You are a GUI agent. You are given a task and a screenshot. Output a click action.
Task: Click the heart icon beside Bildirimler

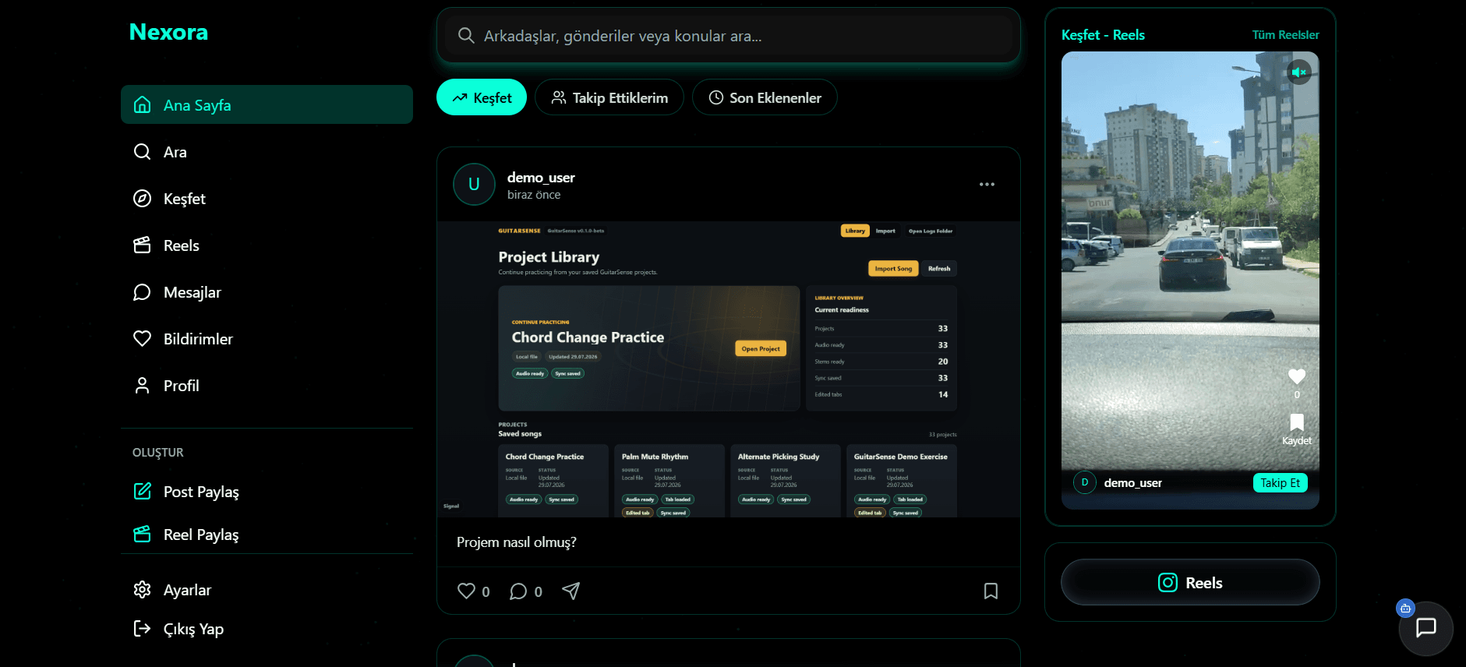coord(142,338)
